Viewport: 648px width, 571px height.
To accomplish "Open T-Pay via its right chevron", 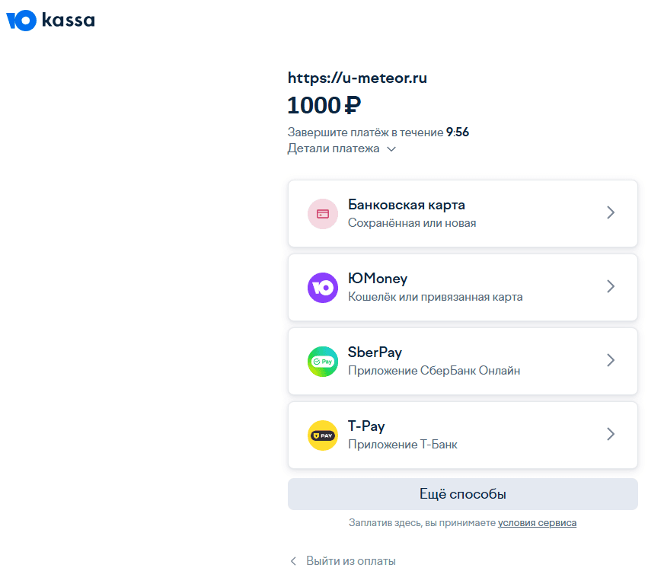I will [x=610, y=434].
